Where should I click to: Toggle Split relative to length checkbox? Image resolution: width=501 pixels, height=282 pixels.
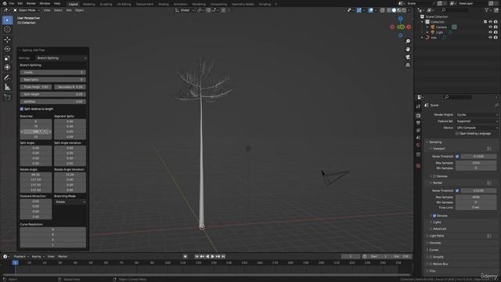pyautogui.click(x=22, y=109)
